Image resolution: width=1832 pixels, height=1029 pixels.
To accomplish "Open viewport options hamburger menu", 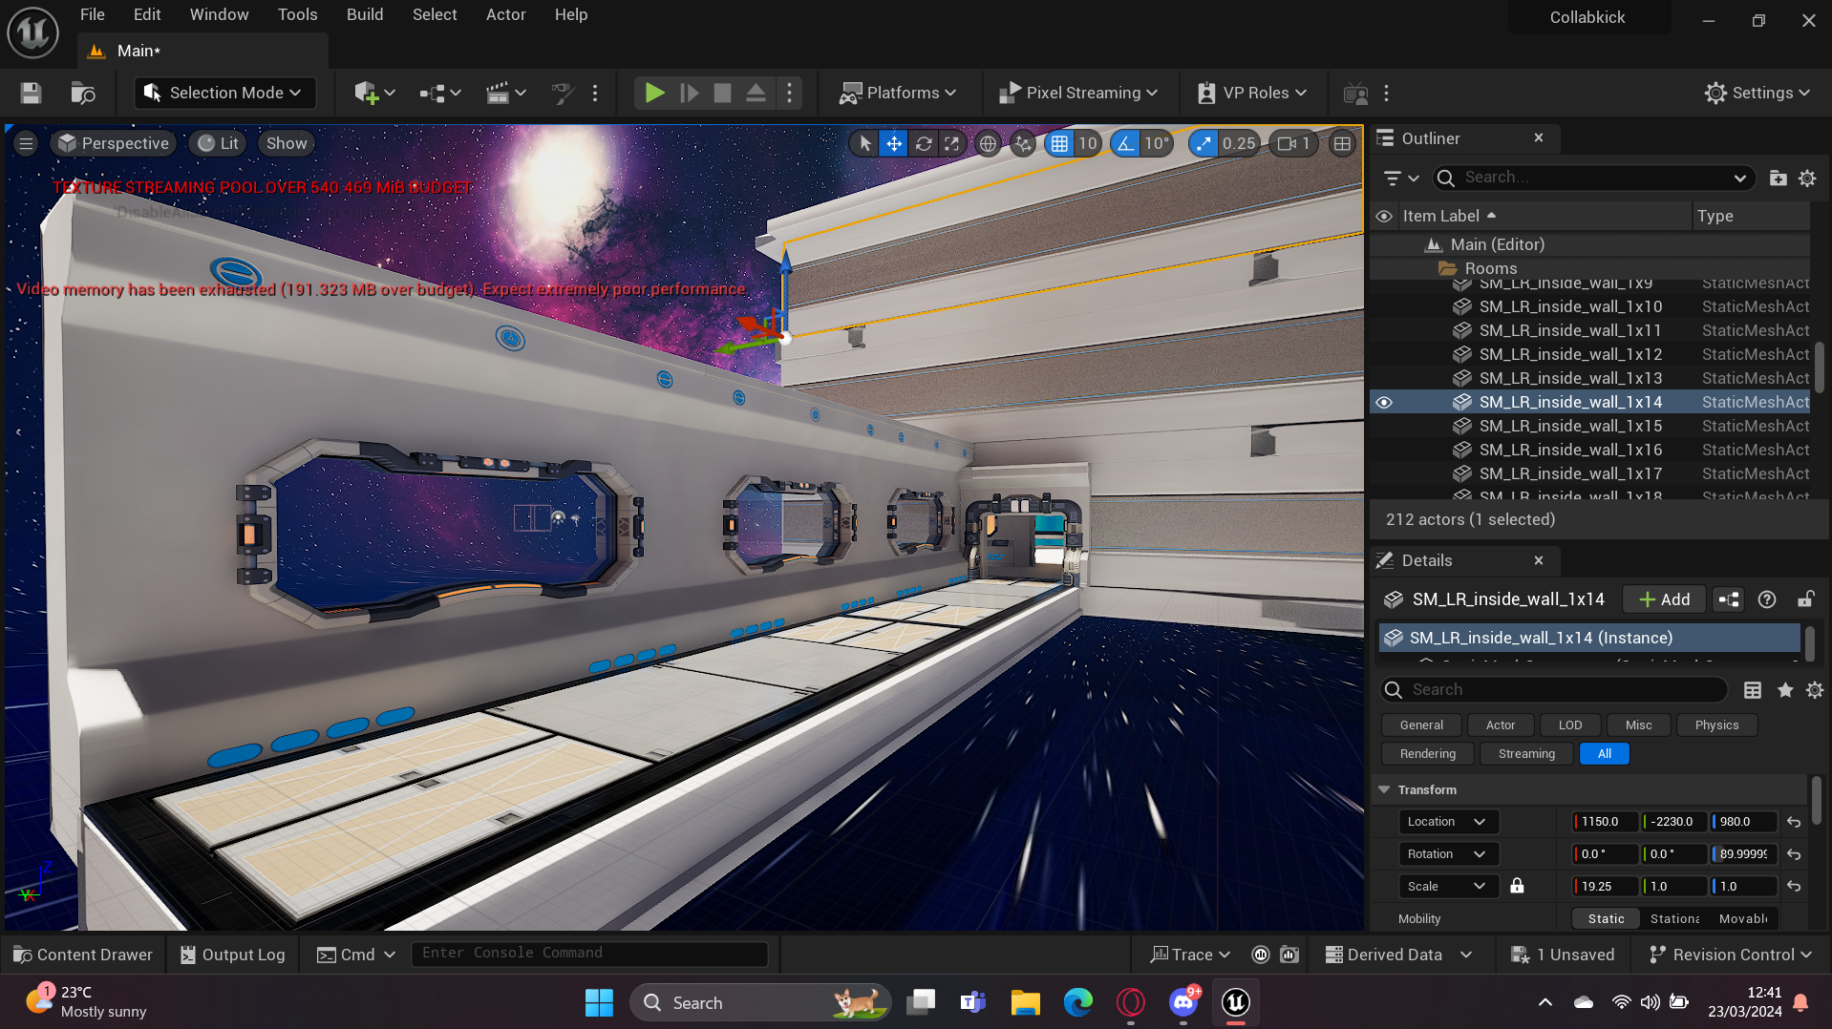I will point(26,143).
